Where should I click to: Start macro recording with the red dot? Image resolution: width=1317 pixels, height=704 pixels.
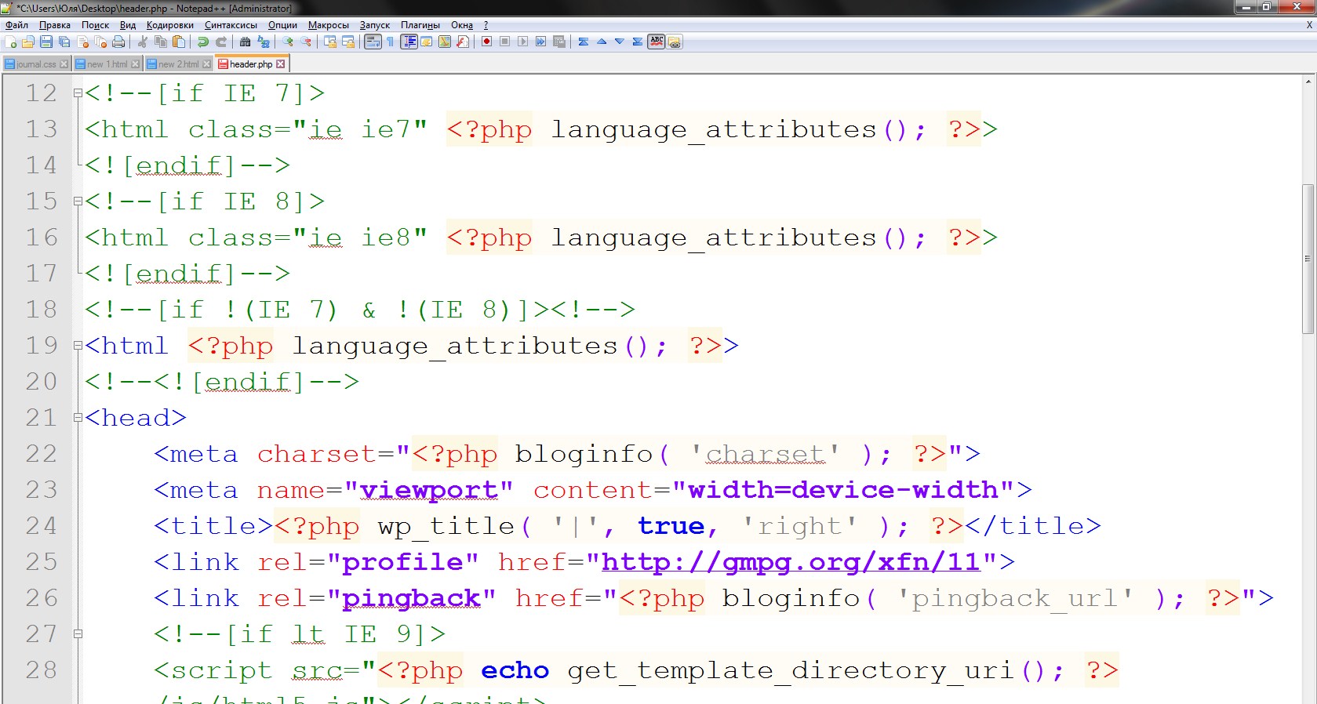[486, 42]
